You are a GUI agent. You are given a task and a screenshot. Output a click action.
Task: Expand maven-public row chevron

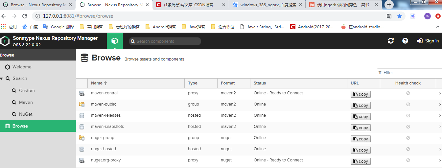coord(440,105)
